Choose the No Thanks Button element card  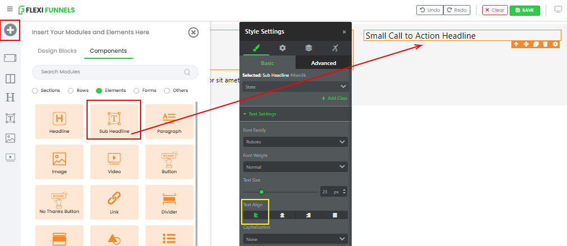60,202
